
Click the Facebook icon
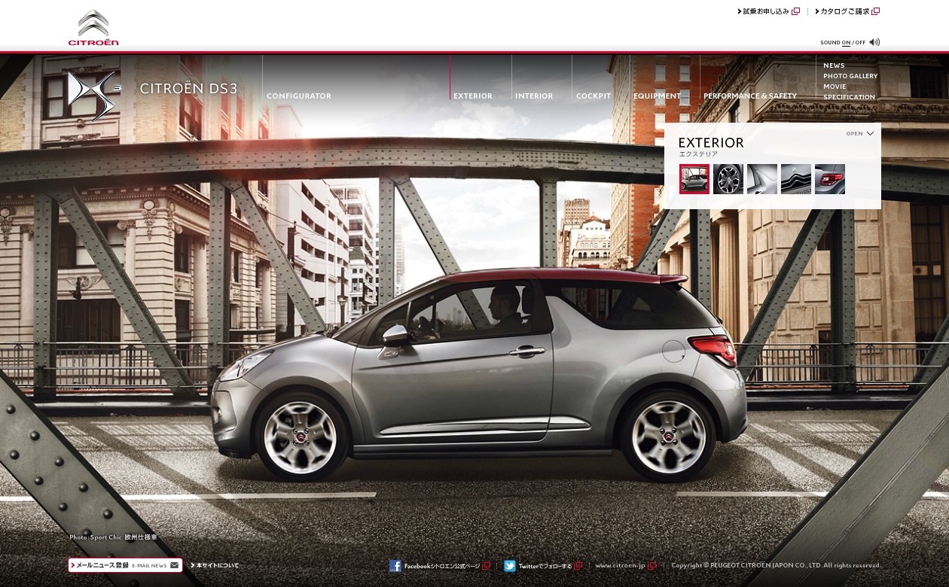coord(395,566)
